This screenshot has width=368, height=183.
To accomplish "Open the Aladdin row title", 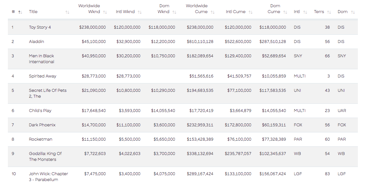I will (x=36, y=42).
